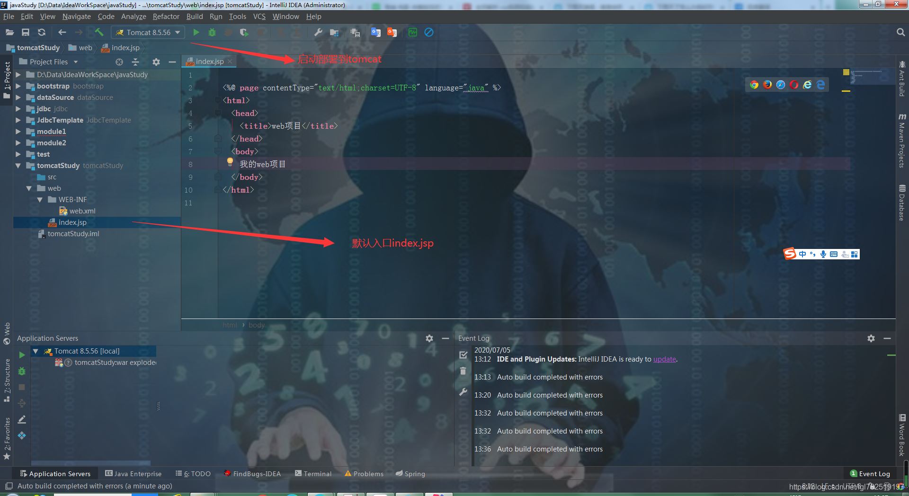The image size is (909, 496).
Task: Open Event Log wrench settings
Action: (x=463, y=392)
